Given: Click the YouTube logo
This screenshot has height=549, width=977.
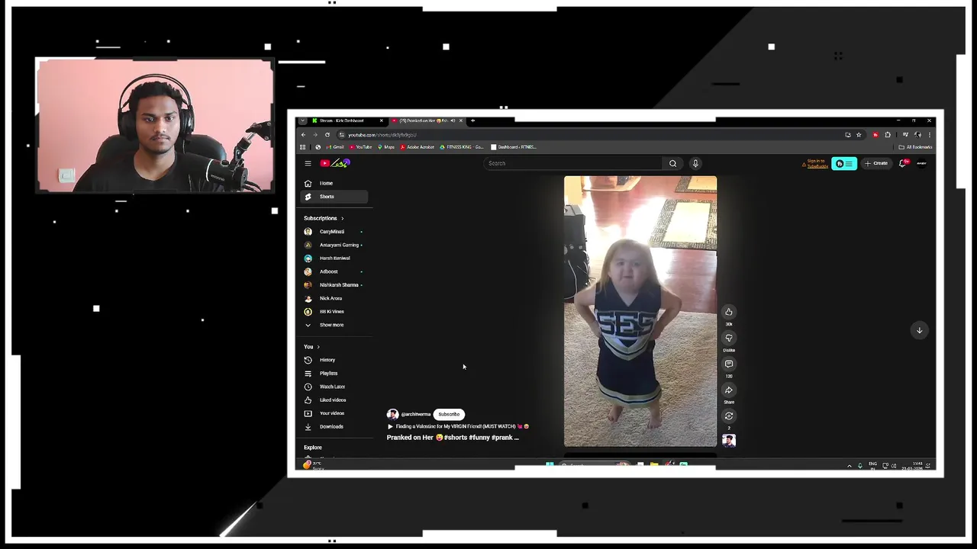Looking at the screenshot, I should 334,163.
